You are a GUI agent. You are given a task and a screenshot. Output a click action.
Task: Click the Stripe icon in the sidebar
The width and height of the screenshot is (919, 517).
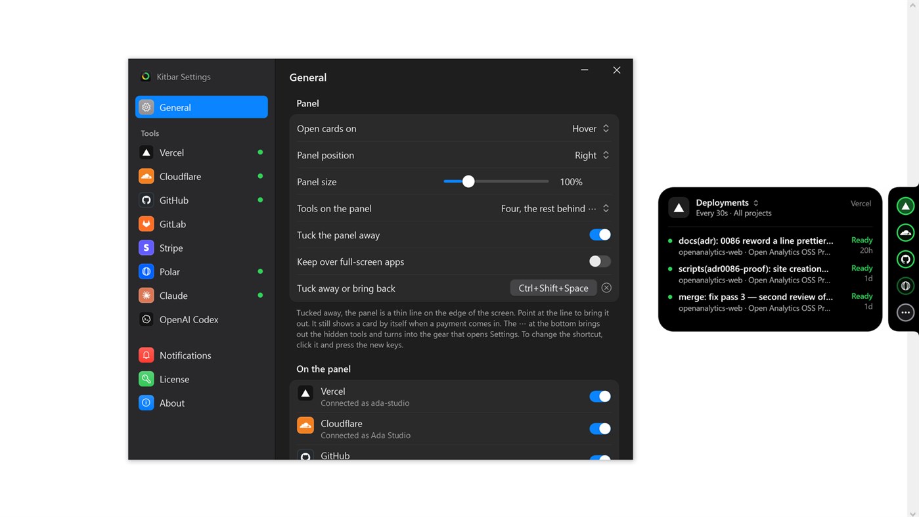click(146, 248)
